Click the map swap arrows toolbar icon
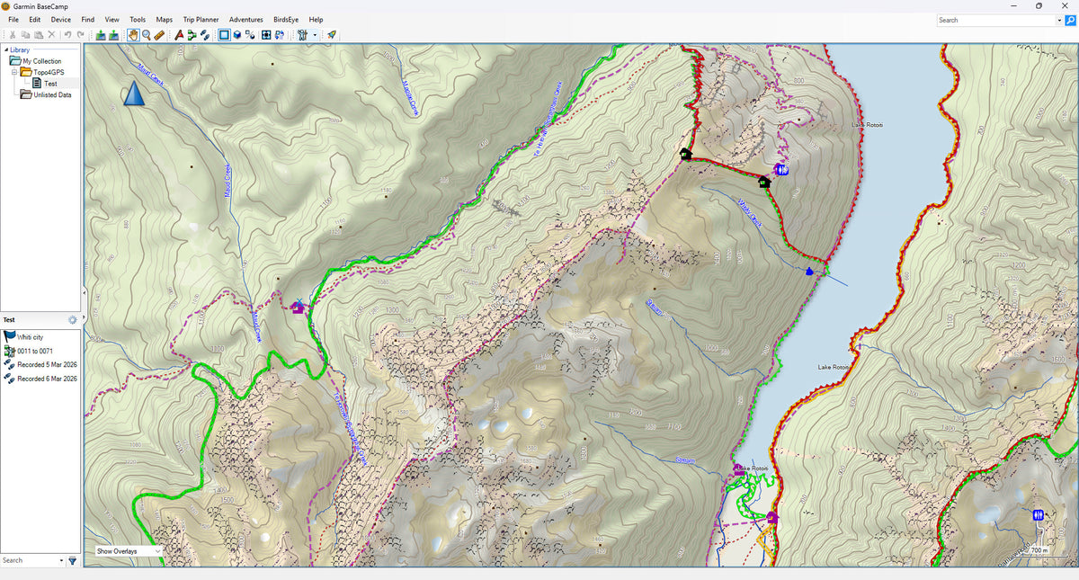1079x580 pixels. [x=280, y=35]
